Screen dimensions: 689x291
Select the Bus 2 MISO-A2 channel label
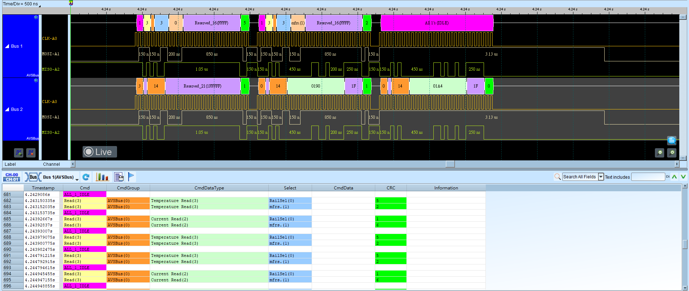pyautogui.click(x=51, y=132)
